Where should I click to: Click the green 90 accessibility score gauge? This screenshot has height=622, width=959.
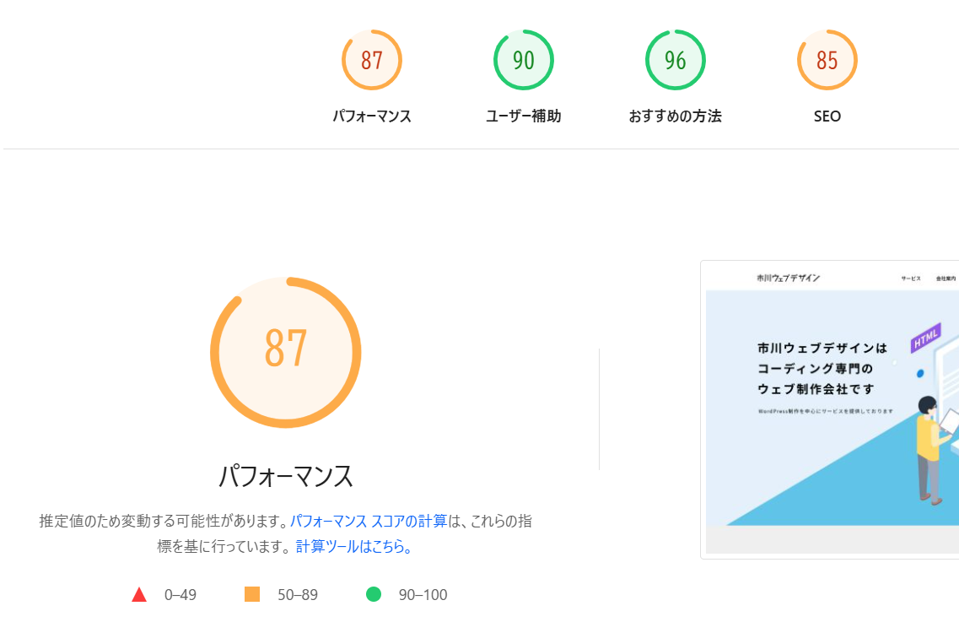coord(523,61)
